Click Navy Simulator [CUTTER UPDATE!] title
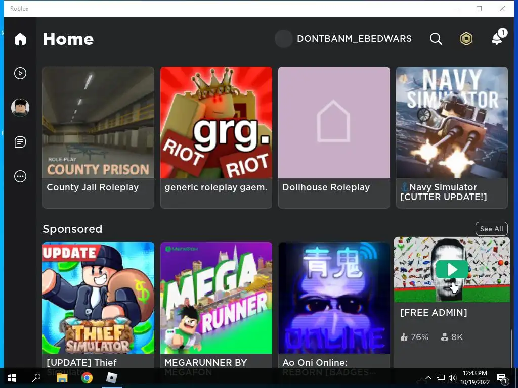The width and height of the screenshot is (518, 388). [443, 192]
